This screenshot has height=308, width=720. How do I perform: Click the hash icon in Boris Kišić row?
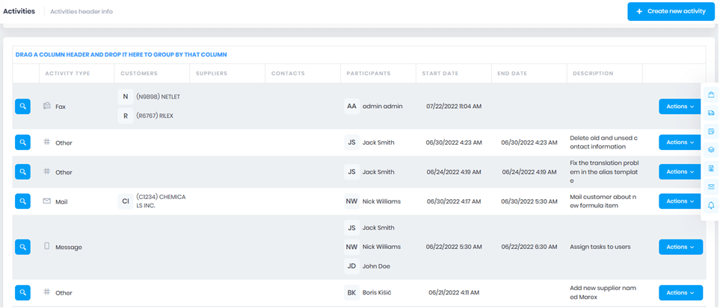(46, 292)
